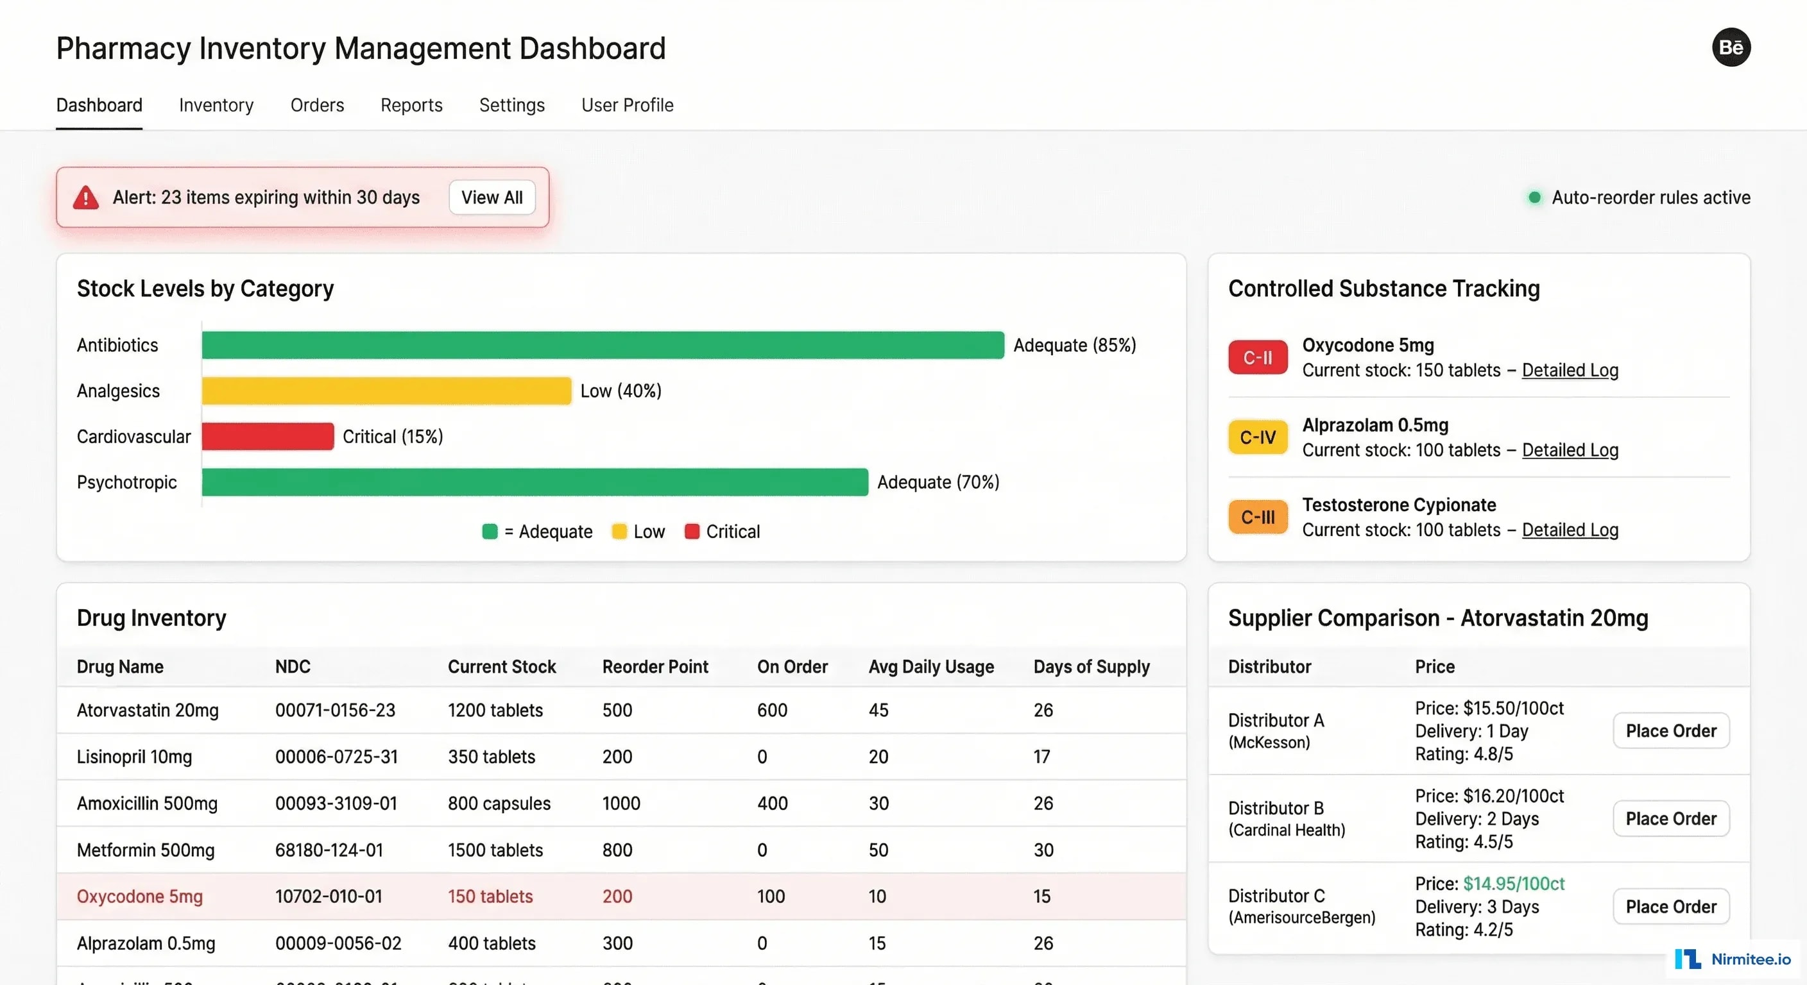Click the Current Stock column header
This screenshot has height=985, width=1807.
pos(502,667)
